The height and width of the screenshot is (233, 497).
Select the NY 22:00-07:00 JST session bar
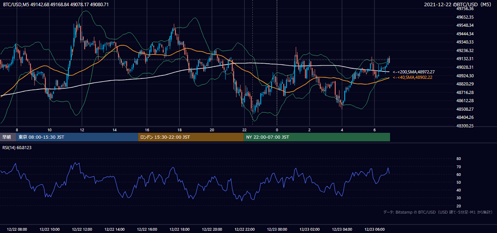[317, 137]
